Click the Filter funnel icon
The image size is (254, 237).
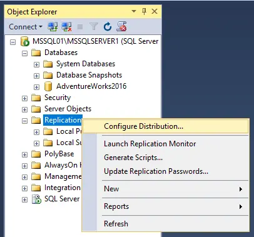coord(94,26)
